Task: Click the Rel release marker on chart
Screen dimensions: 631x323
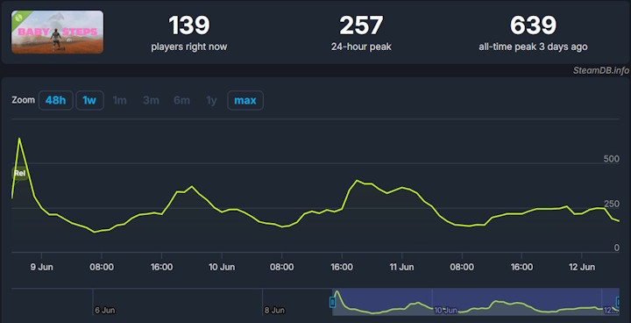Action: click(19, 174)
